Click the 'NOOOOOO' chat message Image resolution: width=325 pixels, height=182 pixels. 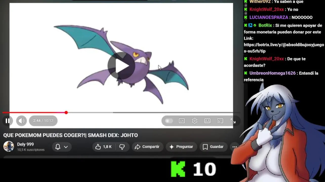click(x=302, y=17)
